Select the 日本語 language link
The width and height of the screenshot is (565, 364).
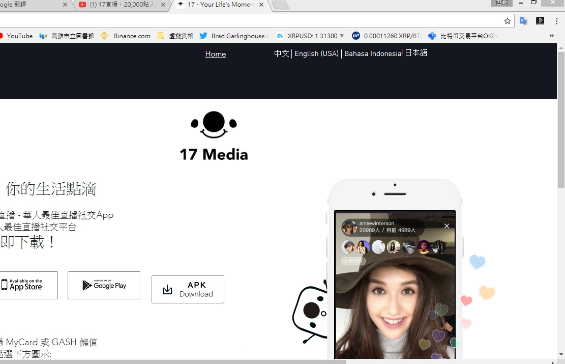(x=416, y=53)
